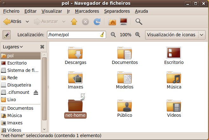The image size is (209, 140).
Task: Click the window menu button in titlebar
Action: (4, 3)
